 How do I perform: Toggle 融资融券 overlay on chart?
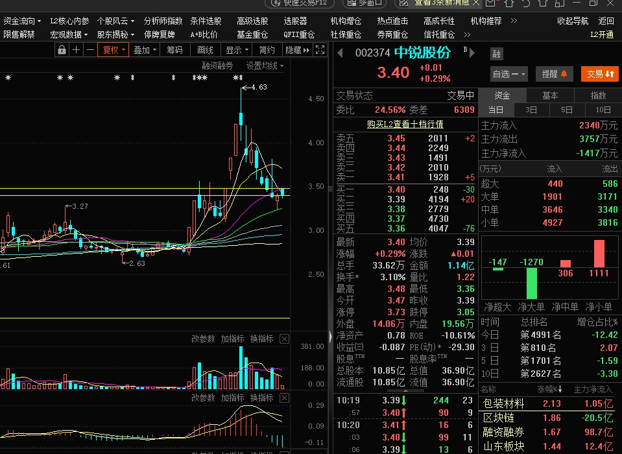[x=217, y=66]
